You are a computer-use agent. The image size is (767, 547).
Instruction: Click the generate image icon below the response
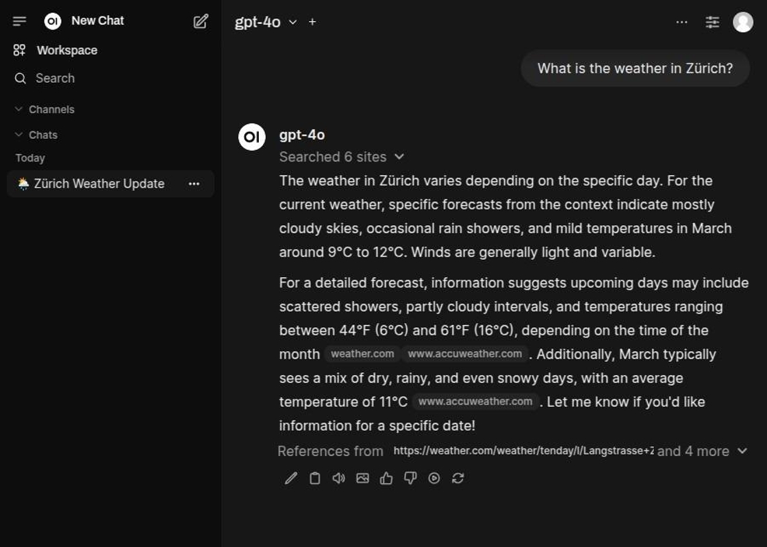coord(362,479)
